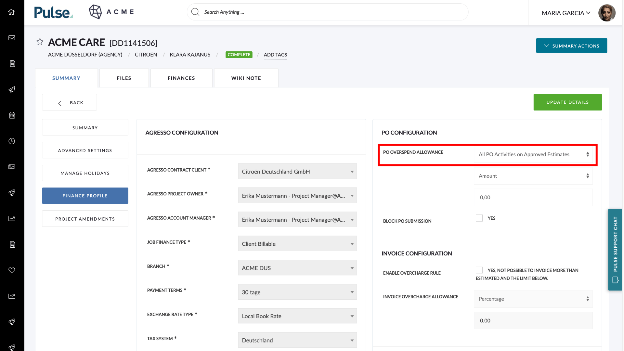Click the green COMPLETE status badge
The width and height of the screenshot is (624, 351).
pos(239,55)
